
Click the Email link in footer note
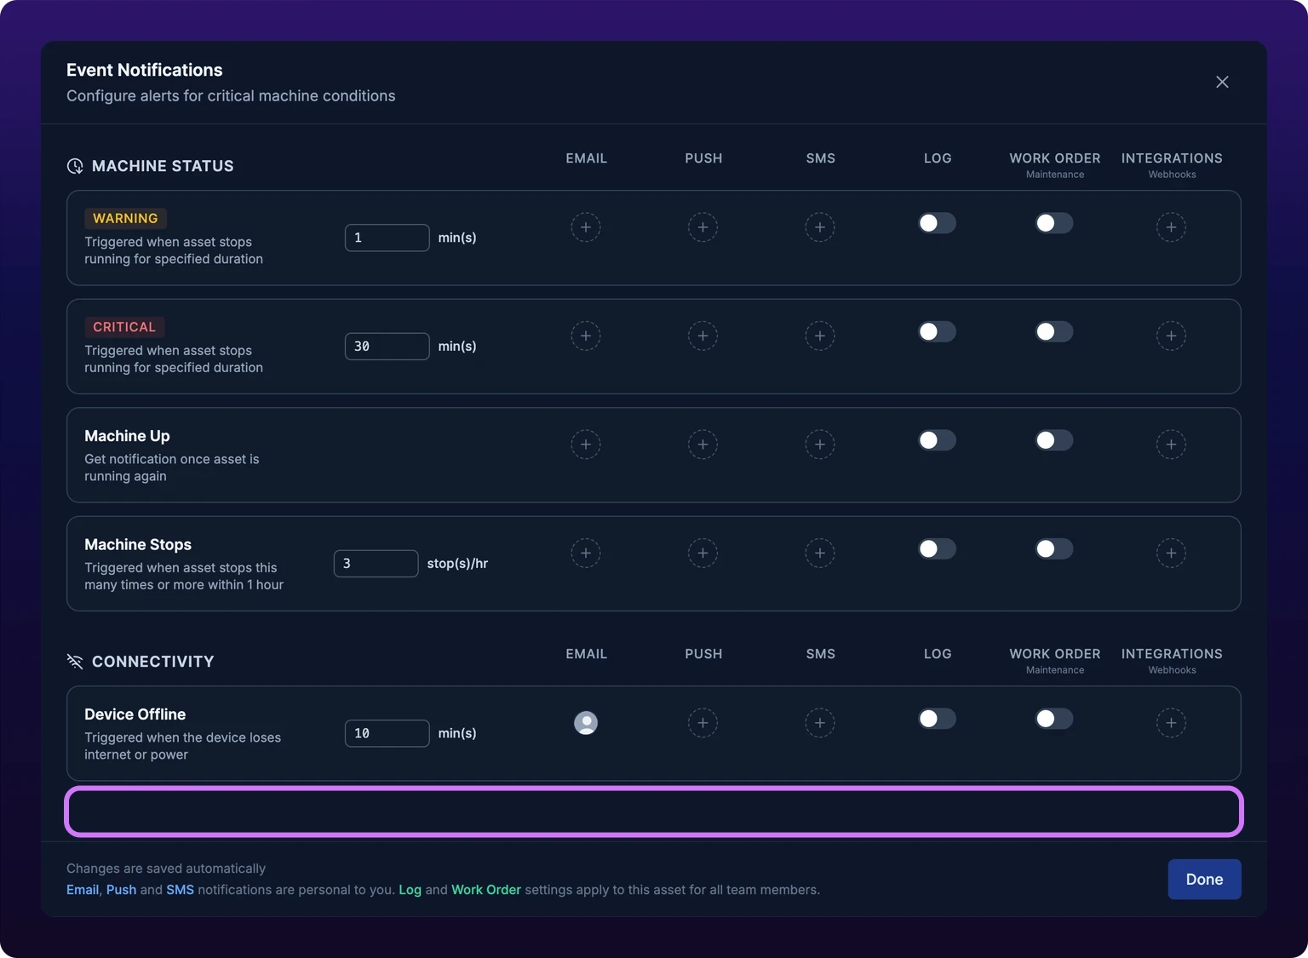[x=83, y=890]
